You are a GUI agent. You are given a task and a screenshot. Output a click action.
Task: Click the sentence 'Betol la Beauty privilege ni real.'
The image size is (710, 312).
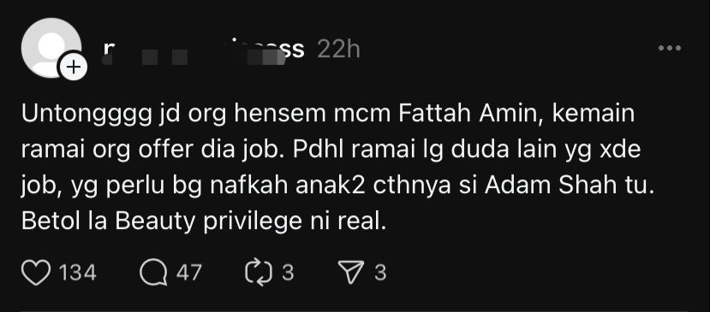pos(204,221)
